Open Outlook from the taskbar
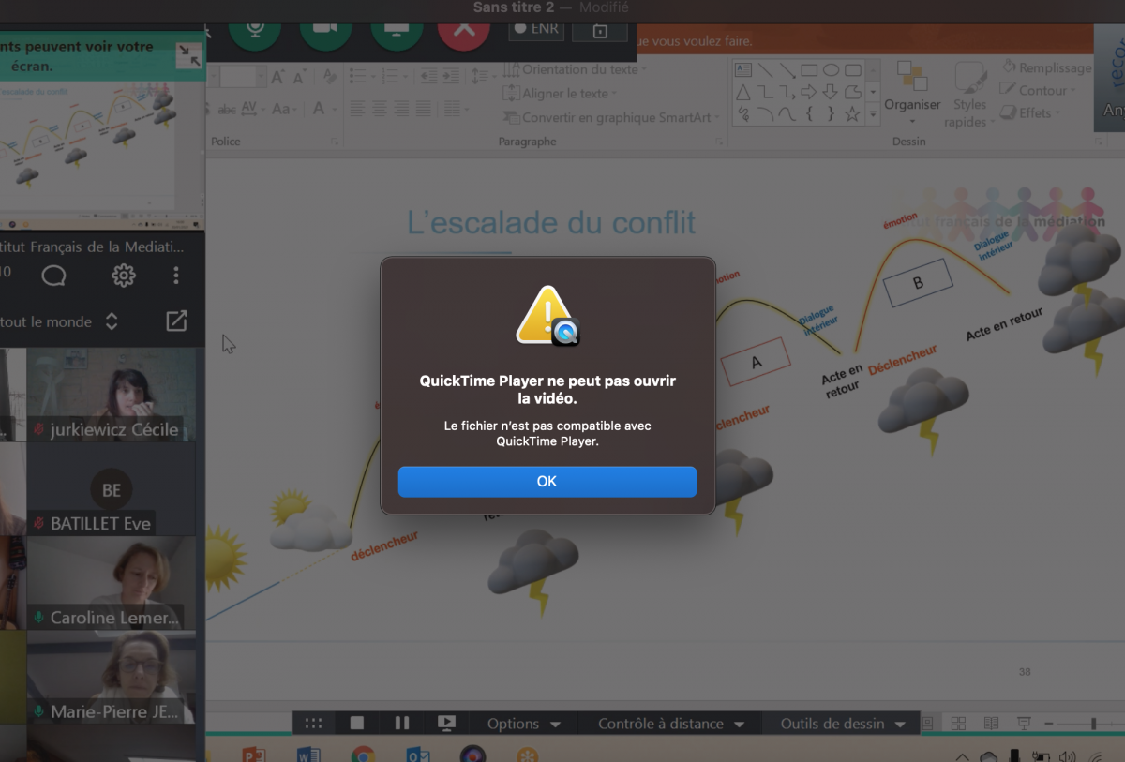 pos(418,754)
